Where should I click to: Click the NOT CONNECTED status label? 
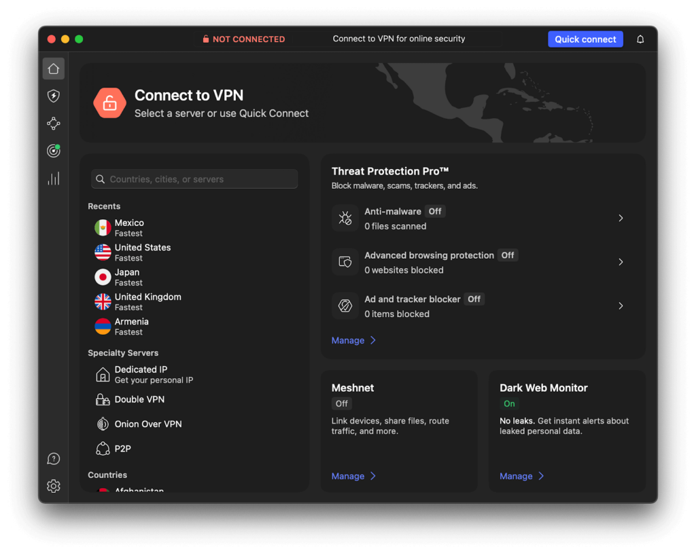coord(249,39)
